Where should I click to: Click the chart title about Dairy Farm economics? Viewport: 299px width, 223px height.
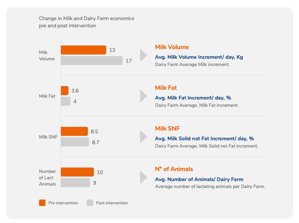point(86,22)
